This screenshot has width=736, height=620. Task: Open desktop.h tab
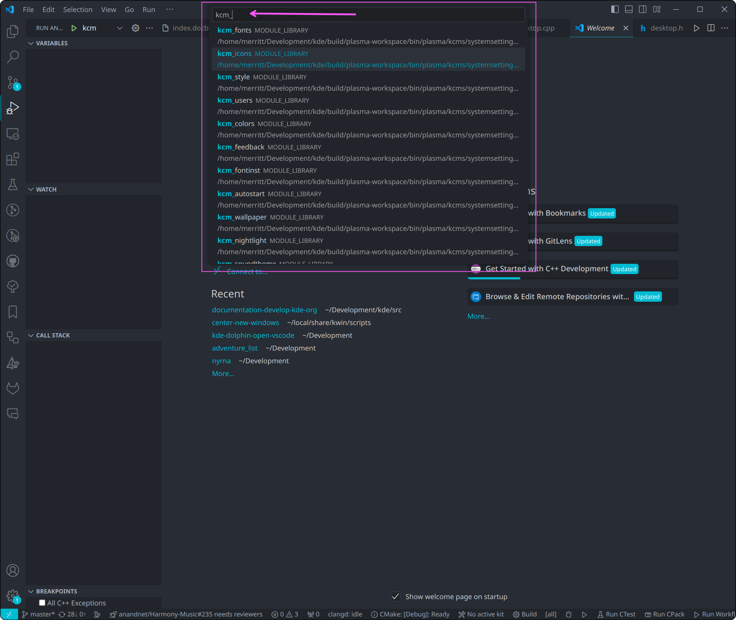[x=666, y=28]
